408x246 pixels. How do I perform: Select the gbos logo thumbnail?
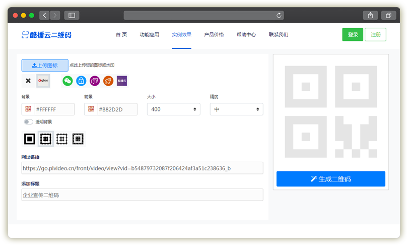(x=43, y=81)
